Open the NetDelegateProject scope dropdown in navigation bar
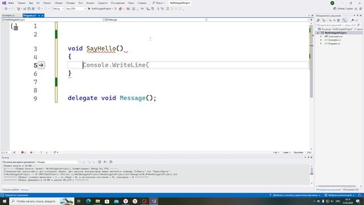364x205 pixels. (x=52, y=20)
